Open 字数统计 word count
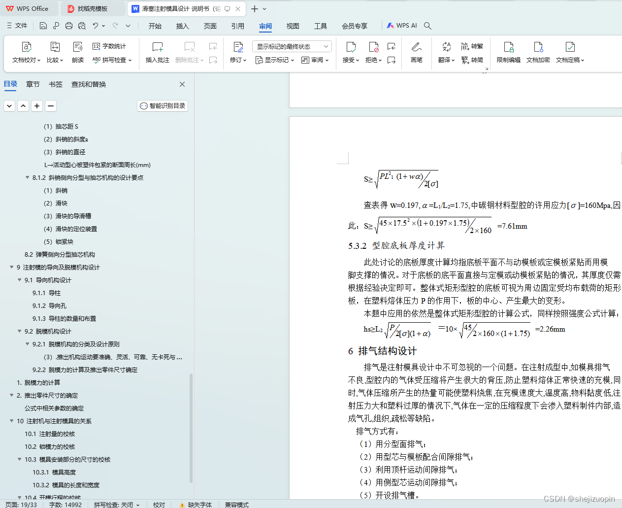The width and height of the screenshot is (622, 508). click(x=109, y=46)
